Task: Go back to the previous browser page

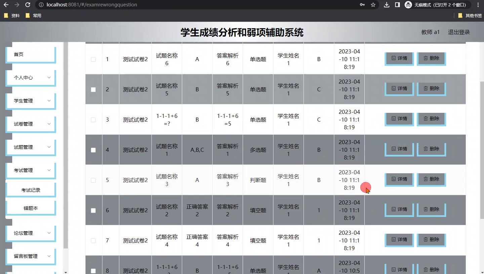Action: click(6, 5)
